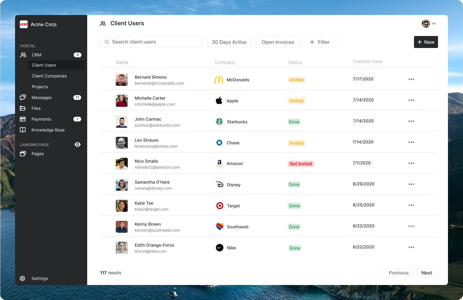Open row actions menu for Nico Smalls
The image size is (463, 300).
pos(411,163)
